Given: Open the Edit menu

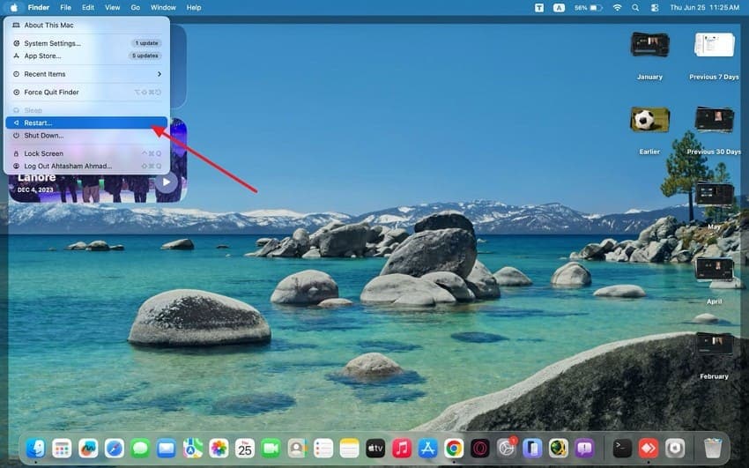Looking at the screenshot, I should tap(88, 8).
